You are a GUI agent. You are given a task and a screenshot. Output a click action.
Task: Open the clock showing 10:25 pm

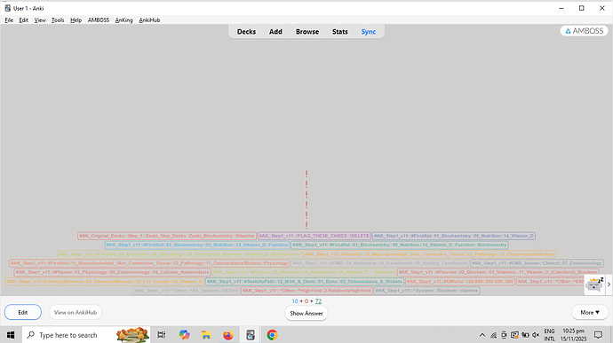[x=574, y=335]
